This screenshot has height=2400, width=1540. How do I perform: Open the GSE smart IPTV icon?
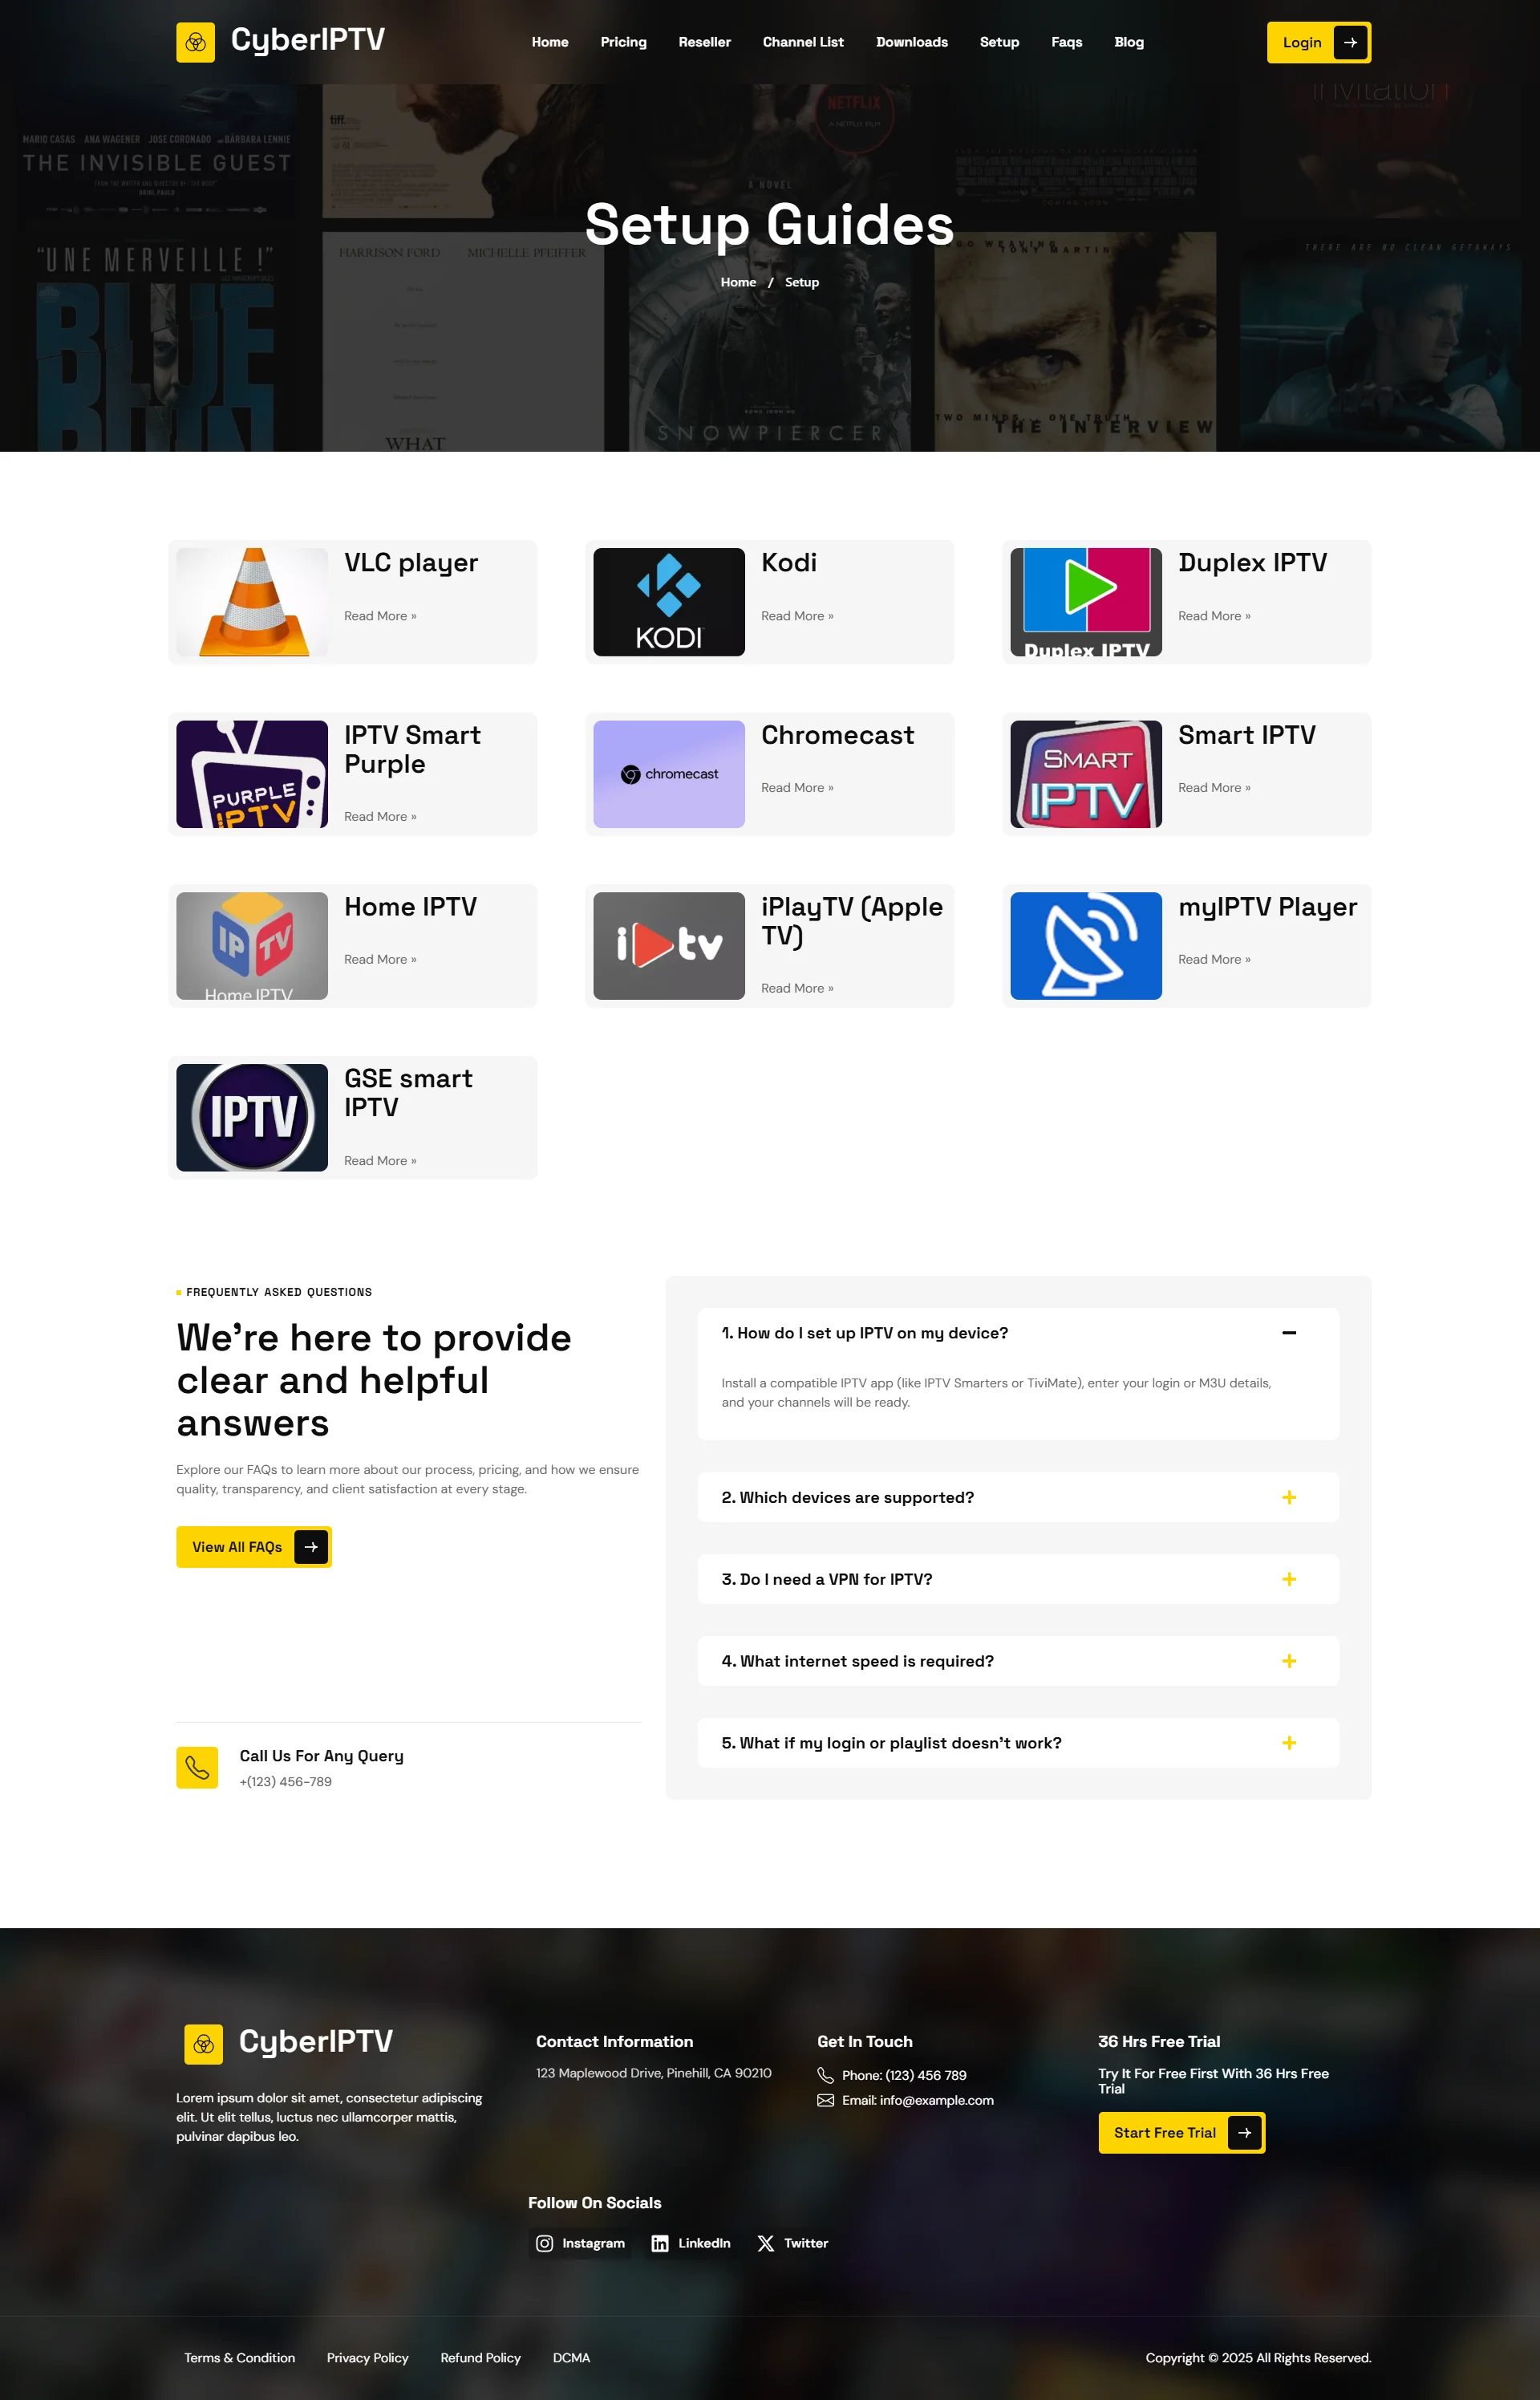click(x=250, y=1116)
